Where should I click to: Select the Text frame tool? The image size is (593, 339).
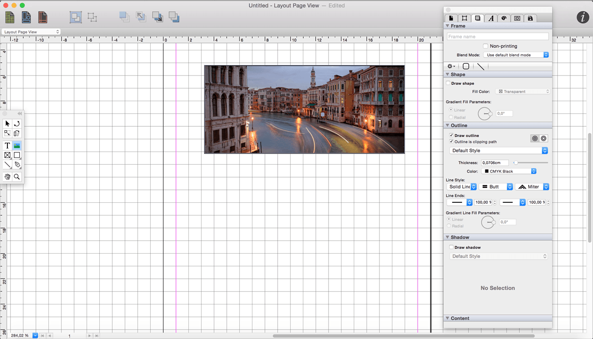point(7,146)
